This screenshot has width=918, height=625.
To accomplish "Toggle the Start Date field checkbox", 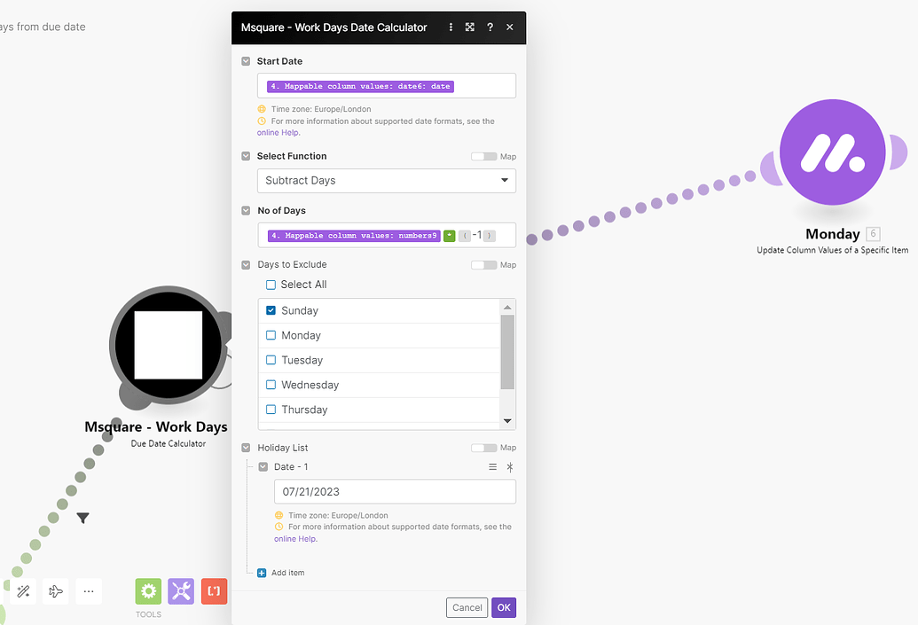I will [246, 61].
